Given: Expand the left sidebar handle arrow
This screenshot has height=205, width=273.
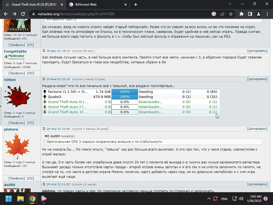Looking at the screenshot, I should pos(1,106).
